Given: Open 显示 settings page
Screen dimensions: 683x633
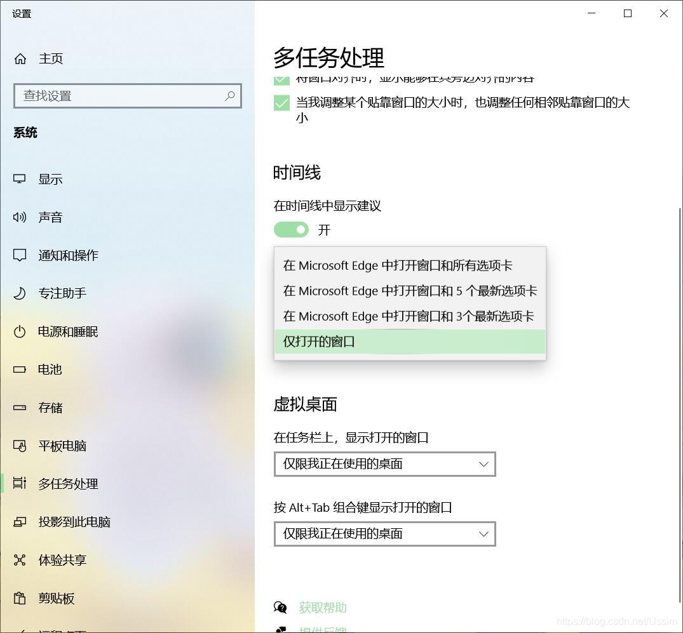Looking at the screenshot, I should click(x=51, y=179).
